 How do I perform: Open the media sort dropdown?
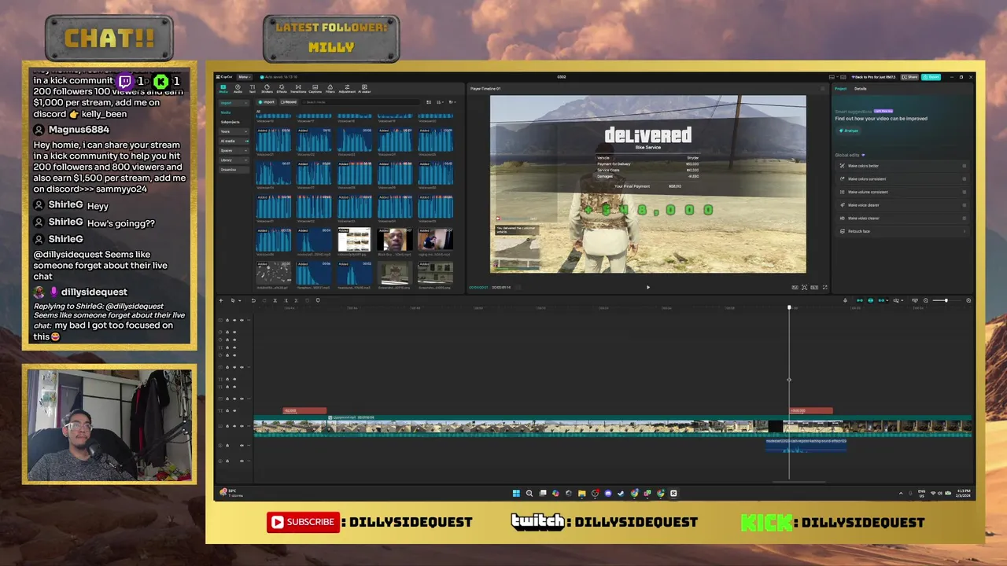(439, 102)
